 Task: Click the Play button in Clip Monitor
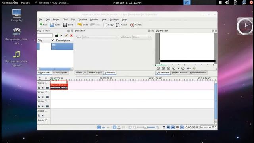(x=174, y=68)
